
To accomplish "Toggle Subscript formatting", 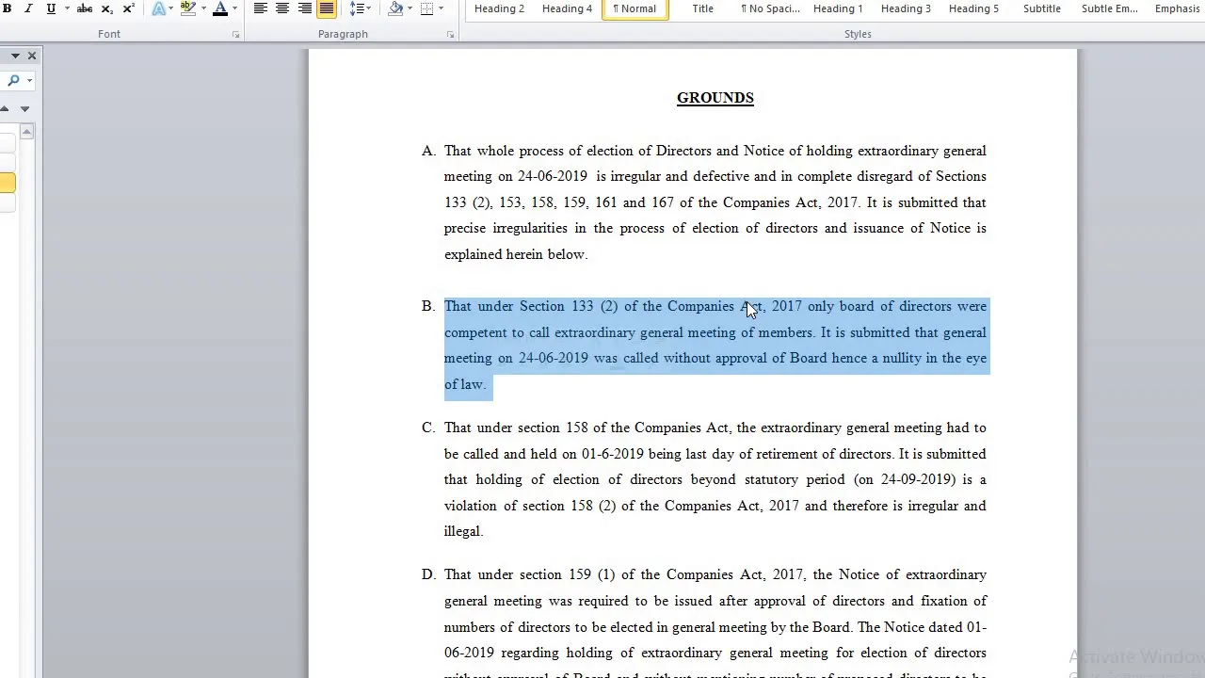I will tap(106, 8).
